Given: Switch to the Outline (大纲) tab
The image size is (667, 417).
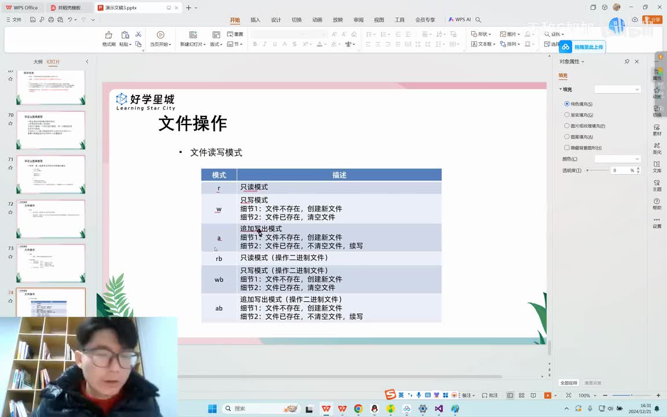Looking at the screenshot, I should pyautogui.click(x=38, y=62).
